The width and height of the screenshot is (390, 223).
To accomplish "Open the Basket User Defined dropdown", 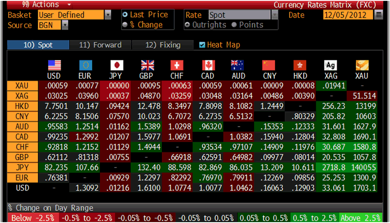I will click(108, 15).
